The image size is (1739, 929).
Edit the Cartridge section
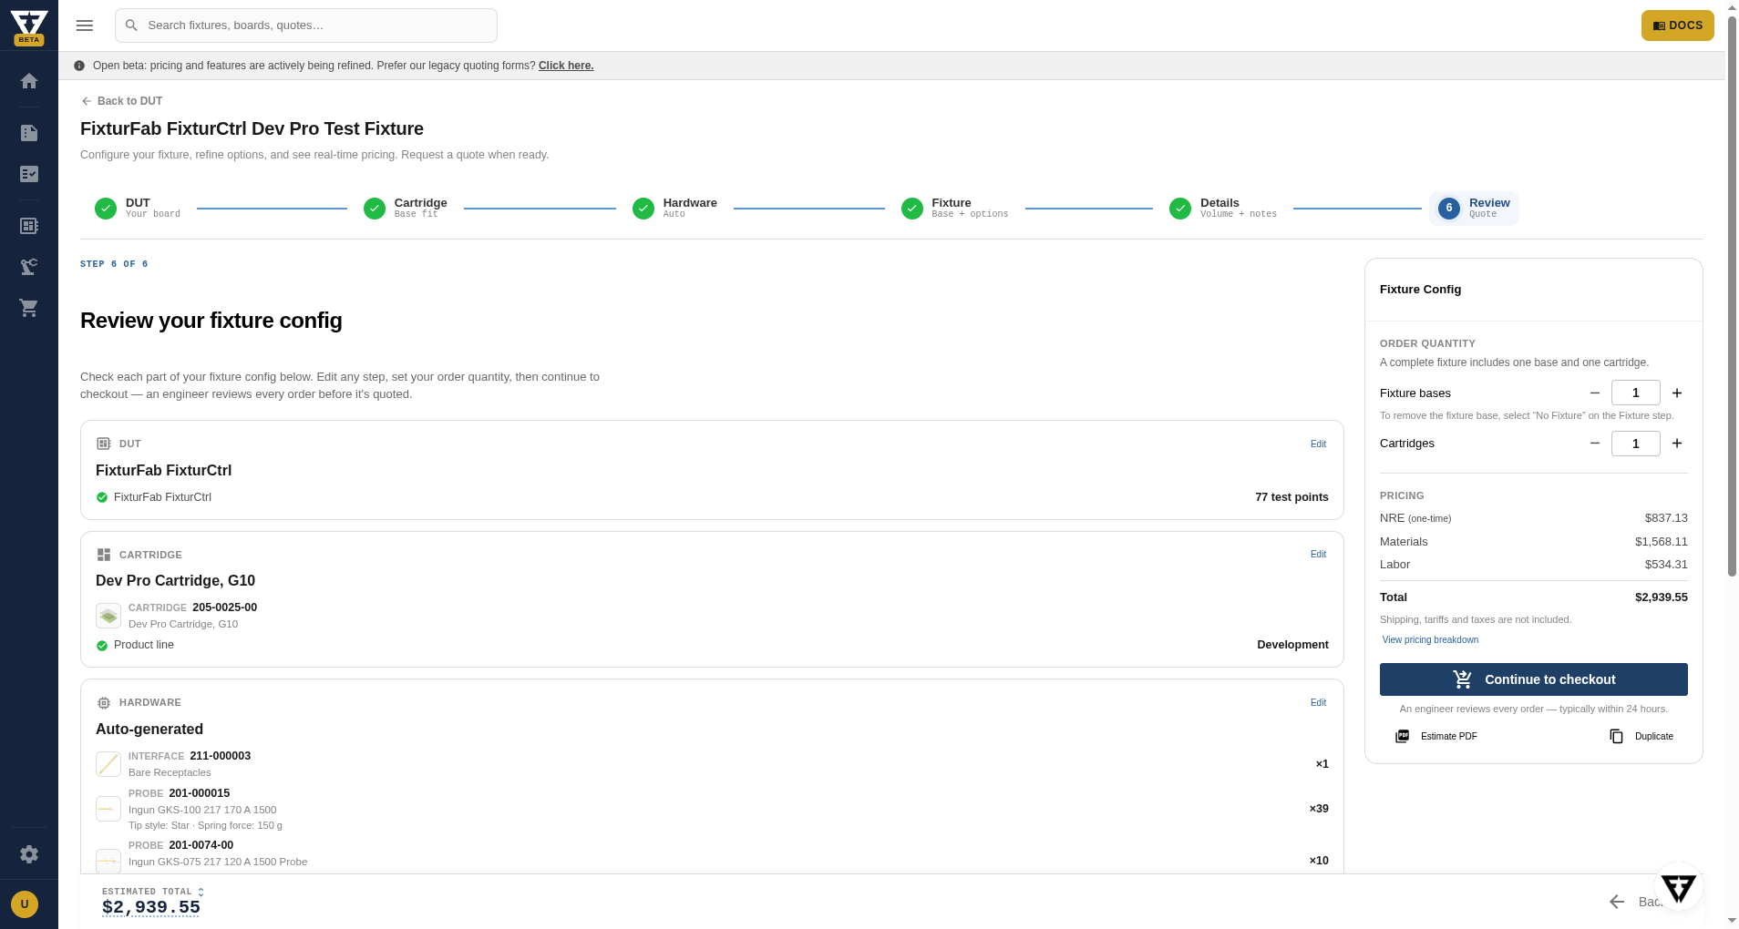1318,555
